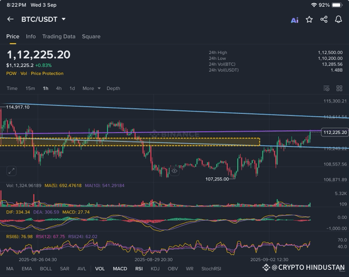Image resolution: width=349 pixels, height=277 pixels.
Task: Open the Price Protection tag
Action: tap(47, 73)
